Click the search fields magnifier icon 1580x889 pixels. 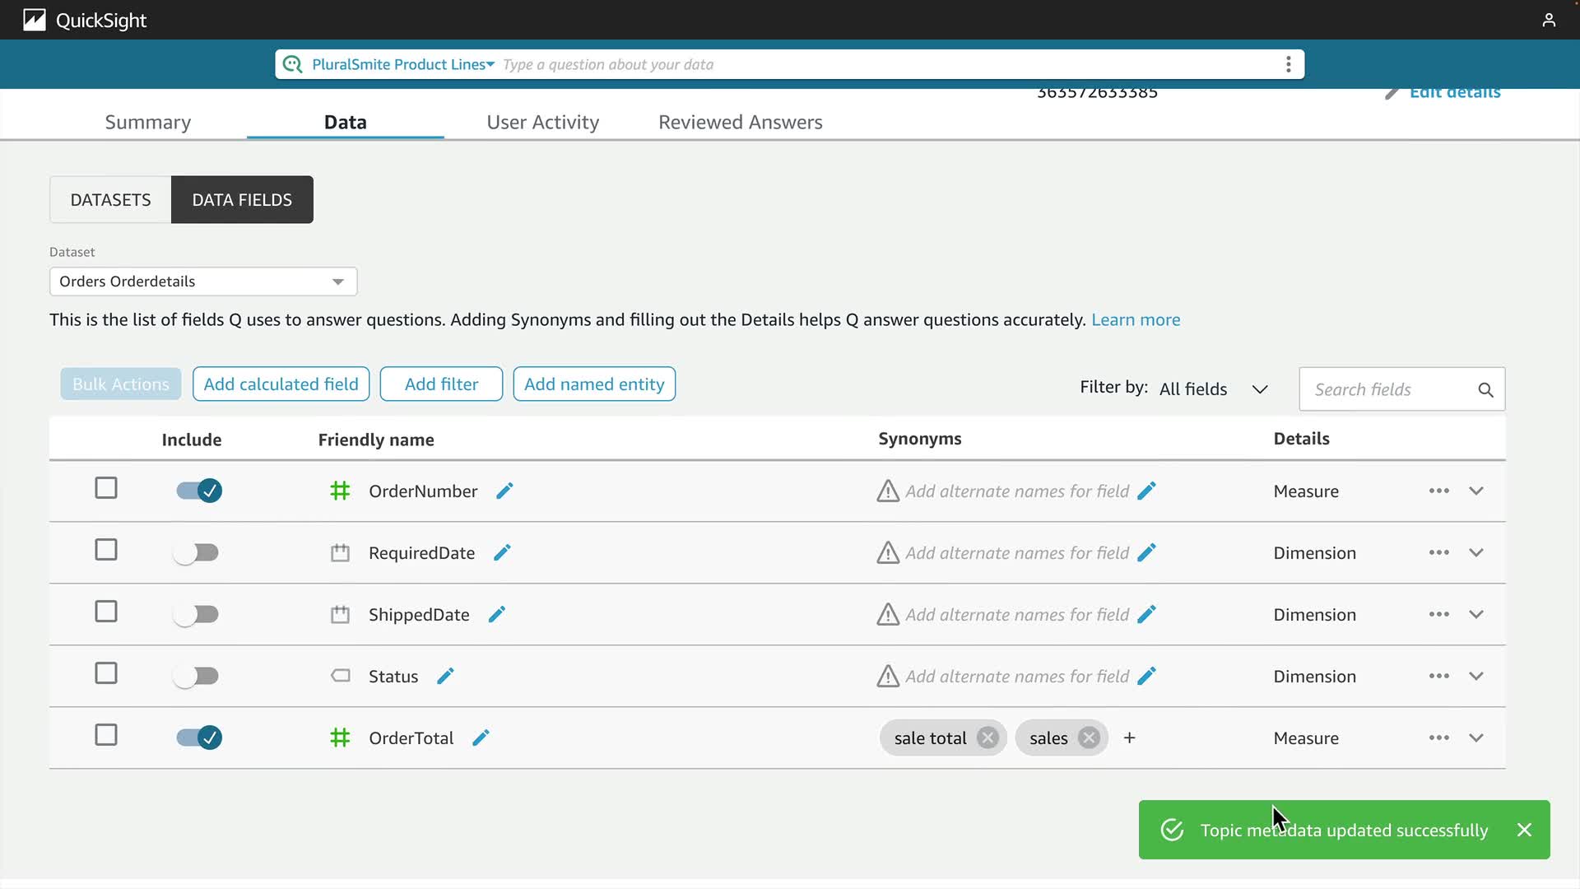tap(1485, 389)
